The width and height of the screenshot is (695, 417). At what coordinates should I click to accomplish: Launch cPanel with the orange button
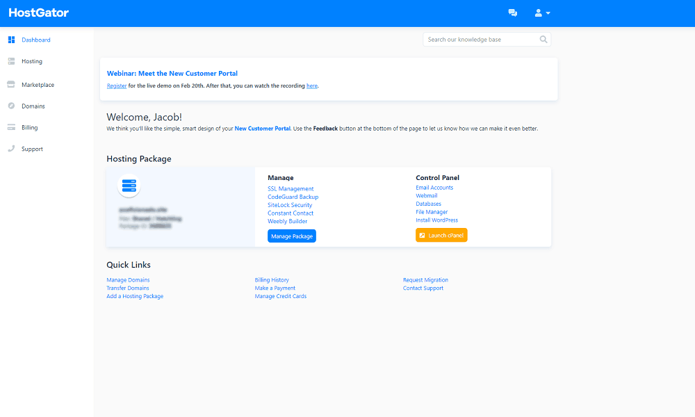(x=441, y=236)
